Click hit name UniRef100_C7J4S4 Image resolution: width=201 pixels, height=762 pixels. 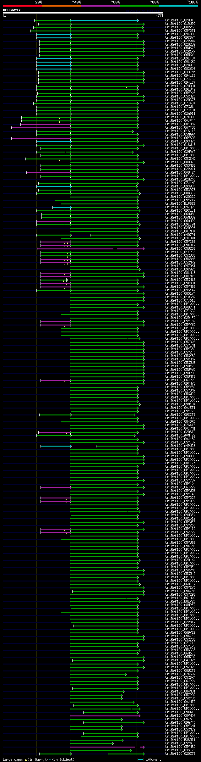(x=180, y=103)
